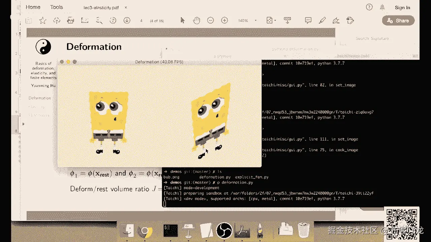Open the Find text magnifier tool
Image resolution: width=431 pixels, height=242 pixels.
coord(99,21)
